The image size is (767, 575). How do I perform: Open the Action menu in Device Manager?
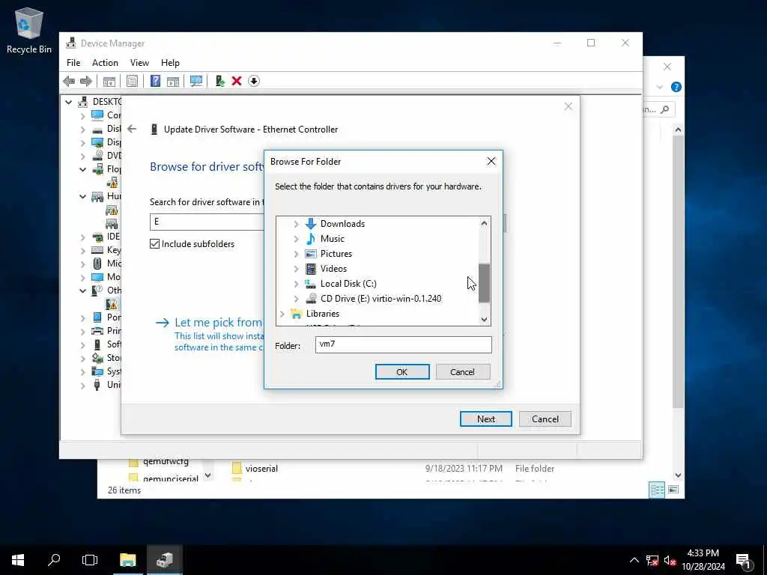pyautogui.click(x=105, y=63)
